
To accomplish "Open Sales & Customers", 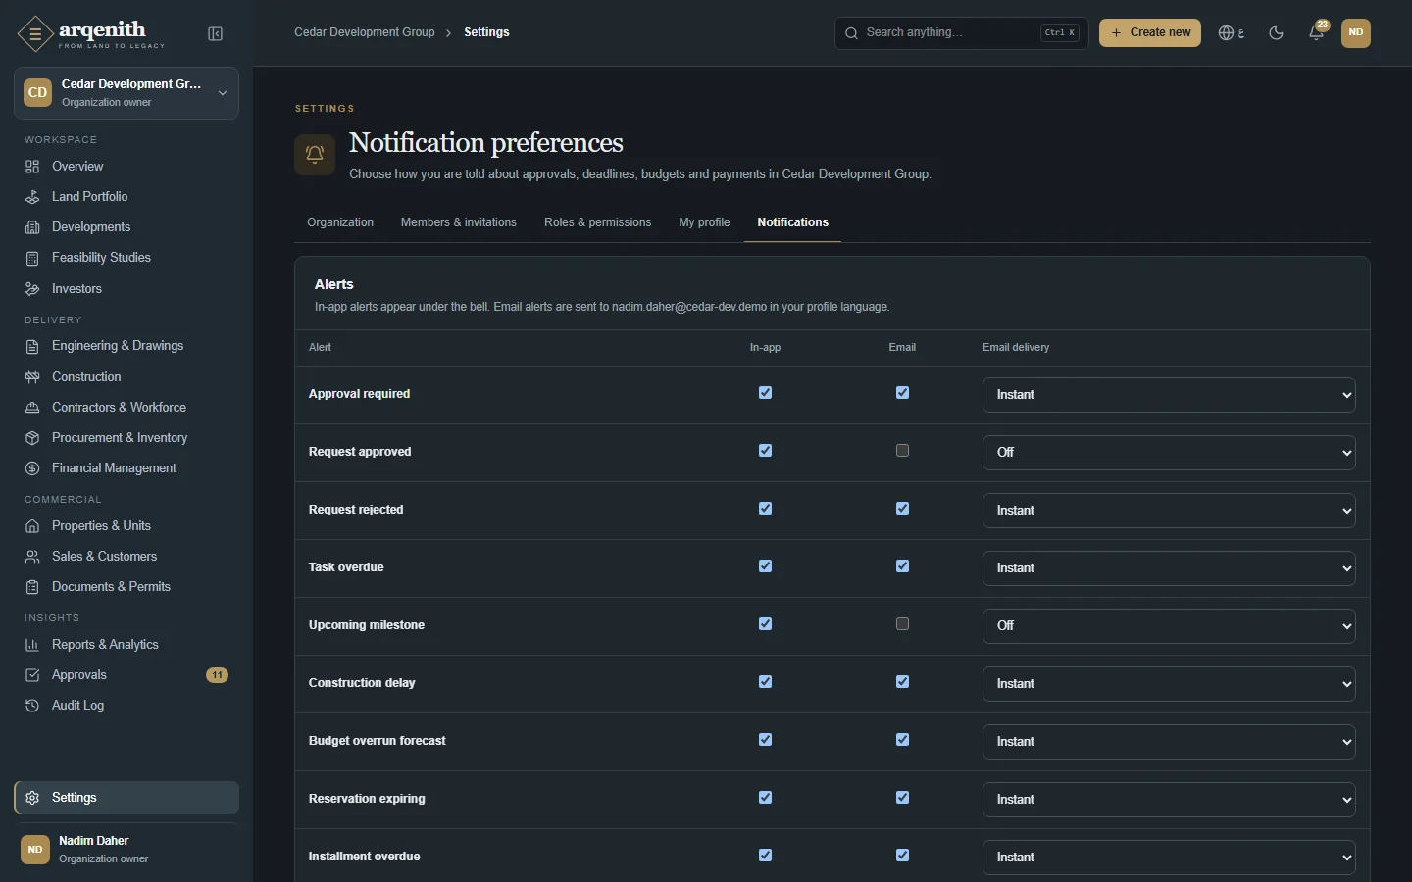I will pos(126,557).
